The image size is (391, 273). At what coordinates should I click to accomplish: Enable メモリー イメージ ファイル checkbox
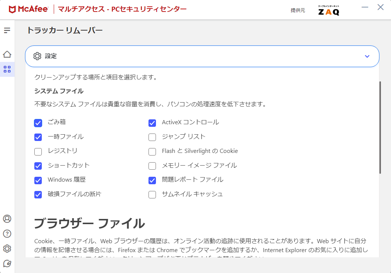(152, 166)
